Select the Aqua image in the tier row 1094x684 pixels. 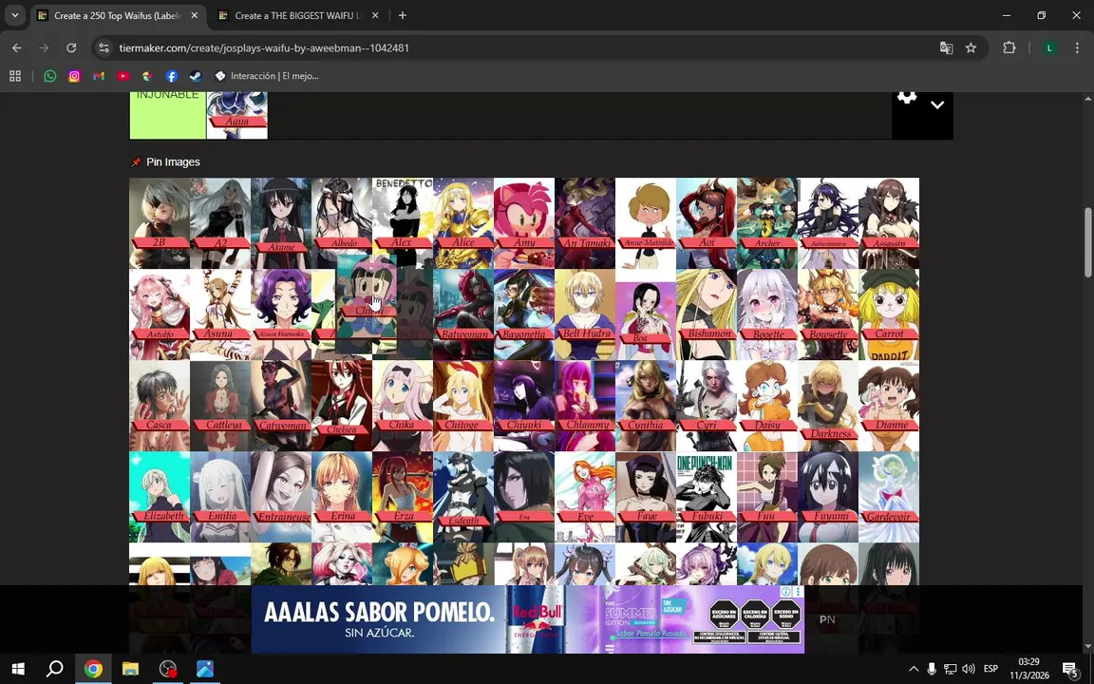pos(237,115)
